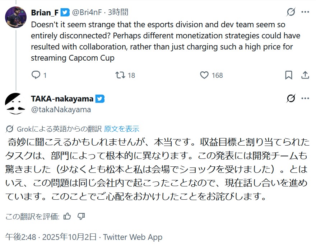The image size is (316, 251).
Task: Open TAKA-nakayama's avatar image
Action: 15,104
